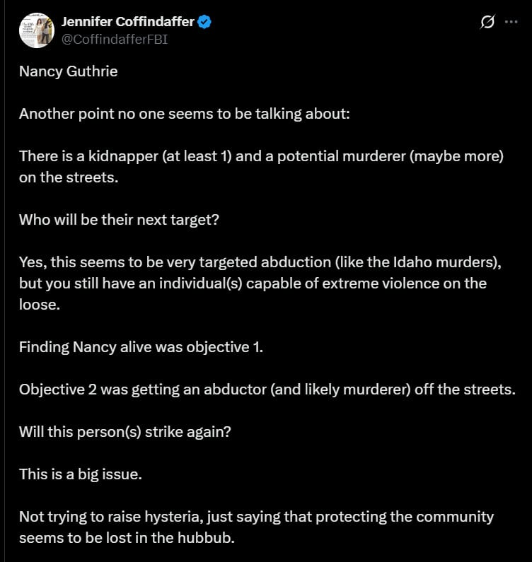Click the 'Not trying to raise hysteria' line
532x562 pixels.
[x=256, y=517]
